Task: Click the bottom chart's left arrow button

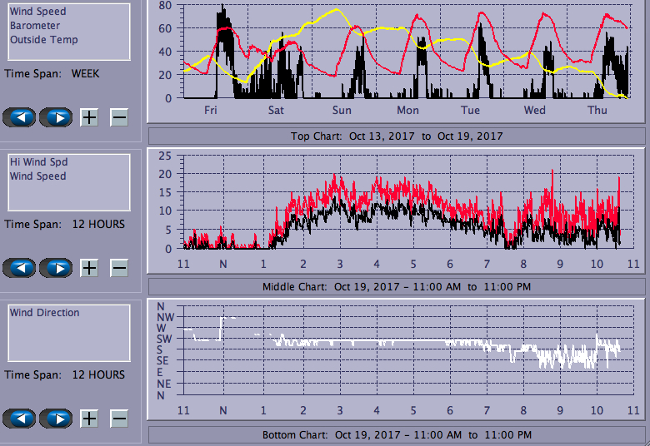Action: (20, 419)
